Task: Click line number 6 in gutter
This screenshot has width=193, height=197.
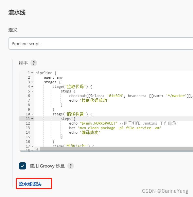Action: click(x=29, y=96)
